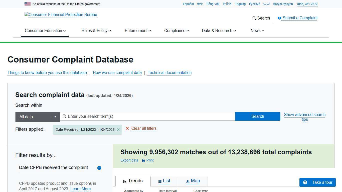
Task: Open the All data search-within dropdown
Action: coord(38,117)
